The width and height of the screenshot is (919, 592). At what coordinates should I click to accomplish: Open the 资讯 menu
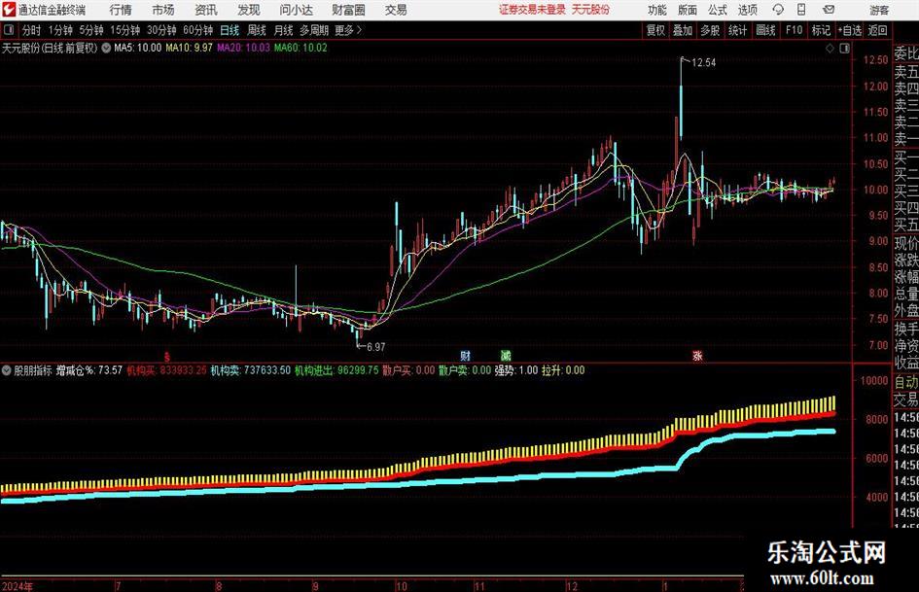(206, 10)
